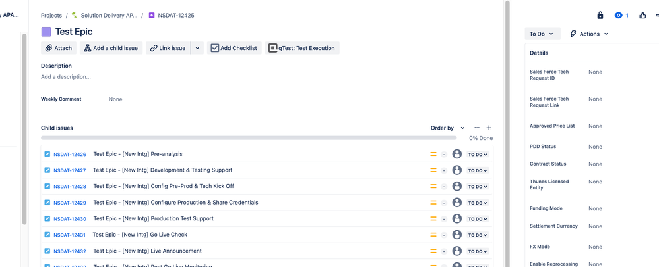Viewport: 659px width, 267px height.
Task: Open the To Do status dropdown in header
Action: pos(542,34)
